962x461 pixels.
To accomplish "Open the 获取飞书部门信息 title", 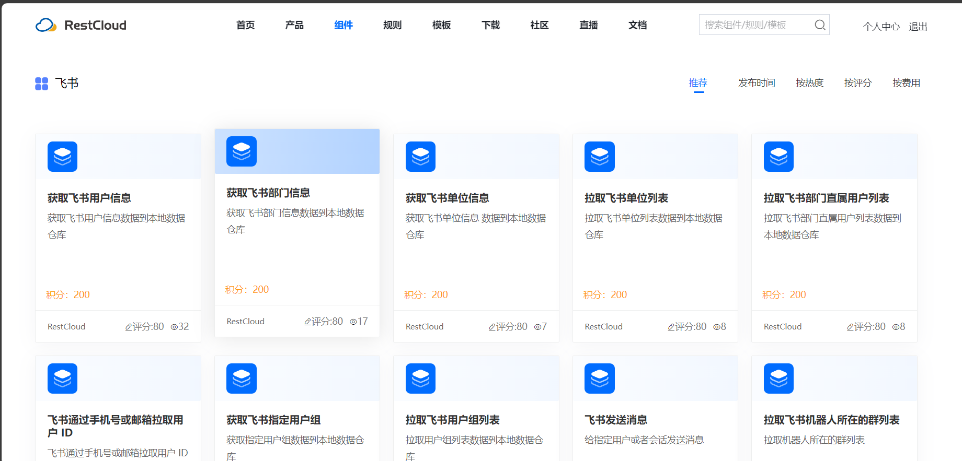I will click(x=268, y=193).
